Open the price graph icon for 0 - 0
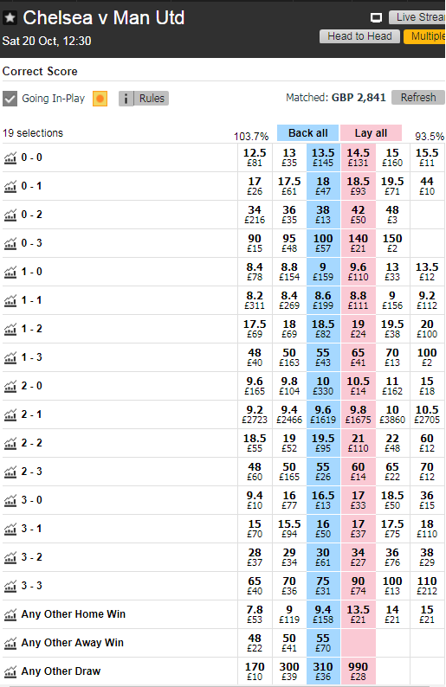 coord(10,157)
